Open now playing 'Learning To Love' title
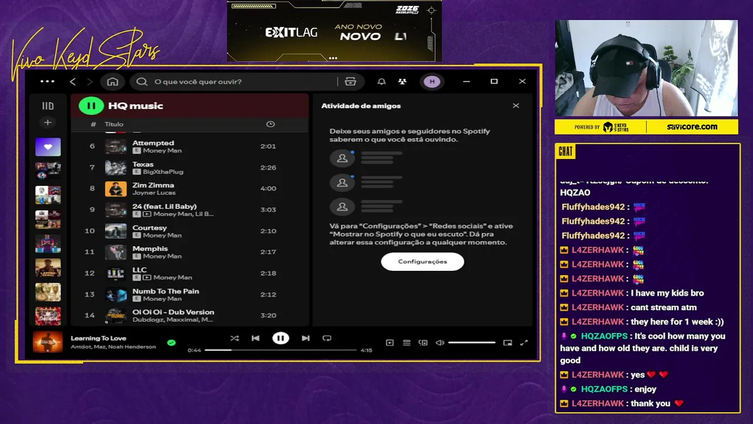753x424 pixels. pos(98,338)
